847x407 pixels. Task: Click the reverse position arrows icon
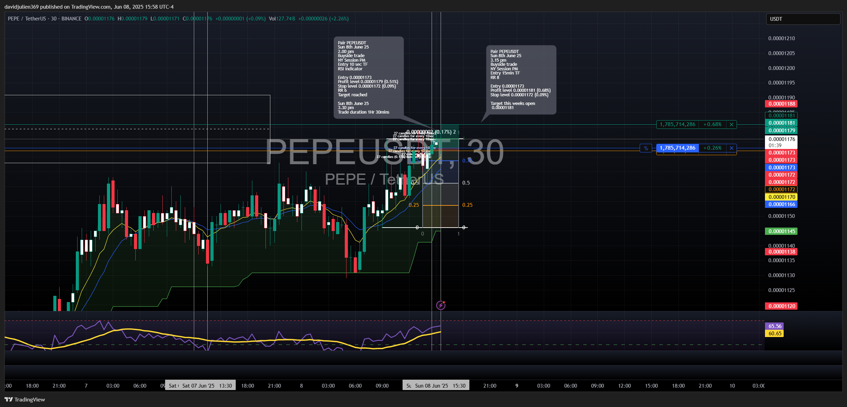click(646, 148)
